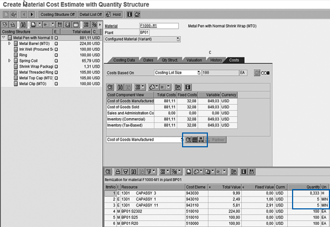Turn off the Costing Structure panel

(x=56, y=13)
